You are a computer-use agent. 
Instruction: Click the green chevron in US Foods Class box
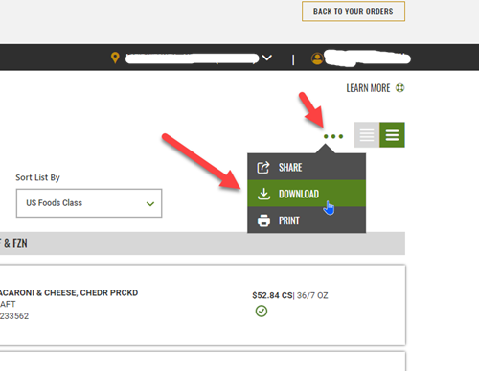coord(150,204)
